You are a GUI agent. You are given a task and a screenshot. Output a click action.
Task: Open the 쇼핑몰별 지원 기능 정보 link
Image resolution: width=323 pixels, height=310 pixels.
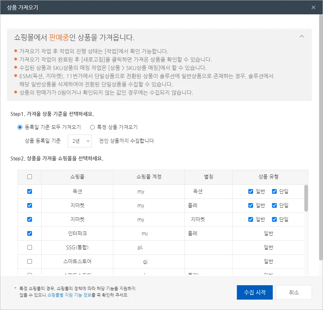click(x=69, y=295)
